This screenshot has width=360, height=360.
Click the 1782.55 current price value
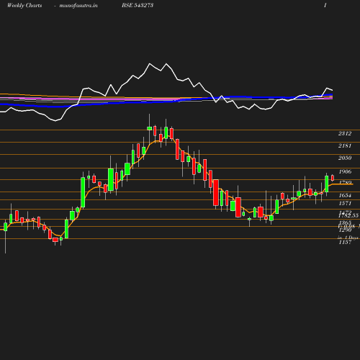348,215
